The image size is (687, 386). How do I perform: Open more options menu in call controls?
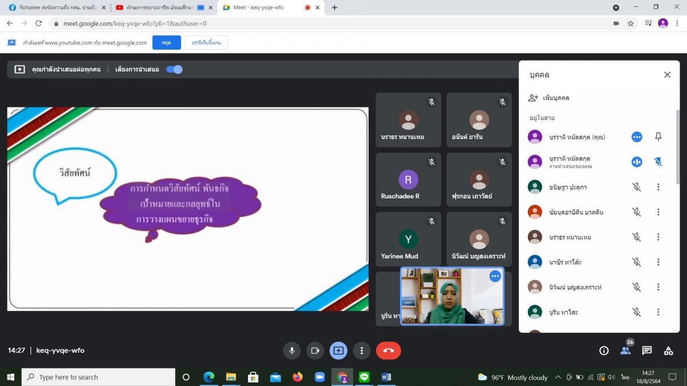(362, 351)
